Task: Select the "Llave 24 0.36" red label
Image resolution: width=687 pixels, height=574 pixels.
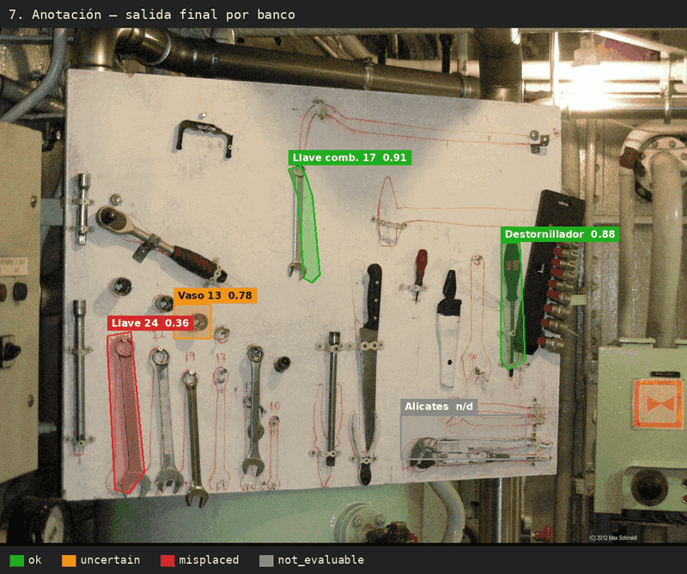Action: (x=150, y=323)
